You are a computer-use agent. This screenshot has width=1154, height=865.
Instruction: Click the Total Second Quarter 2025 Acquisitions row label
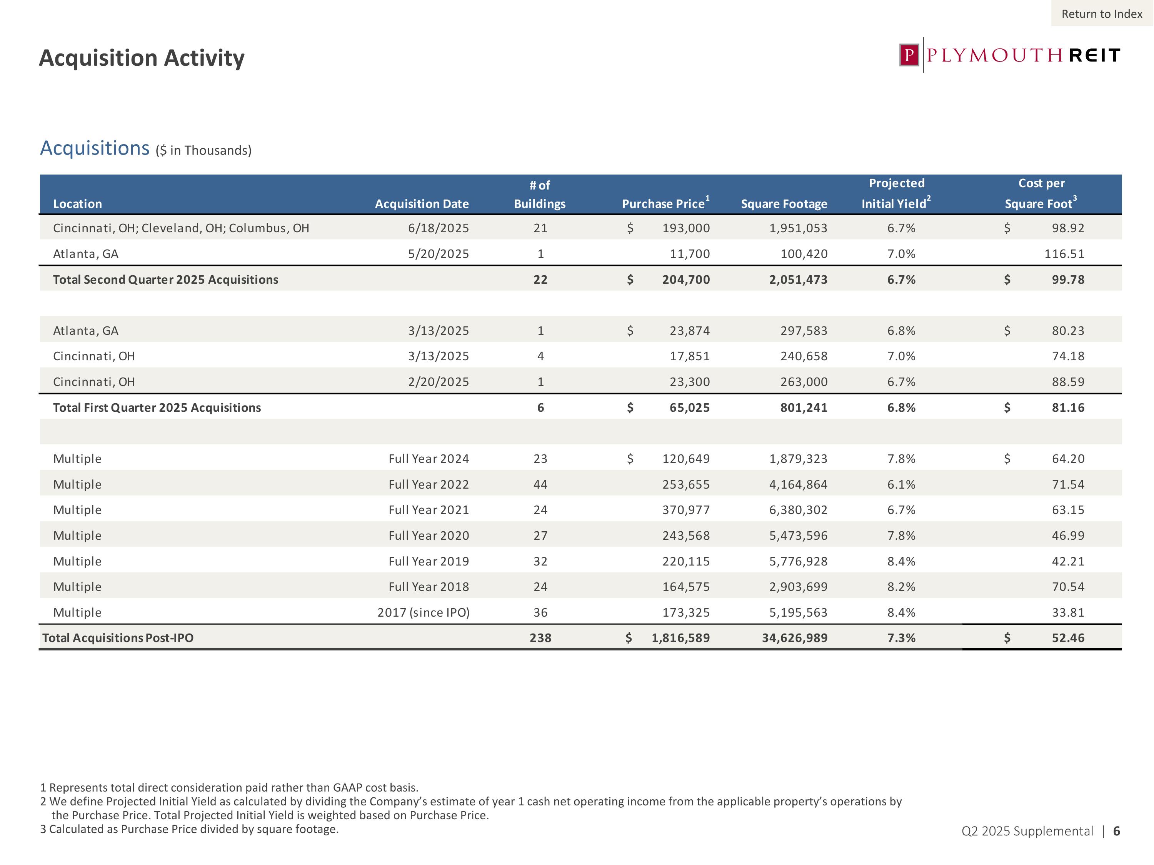165,279
